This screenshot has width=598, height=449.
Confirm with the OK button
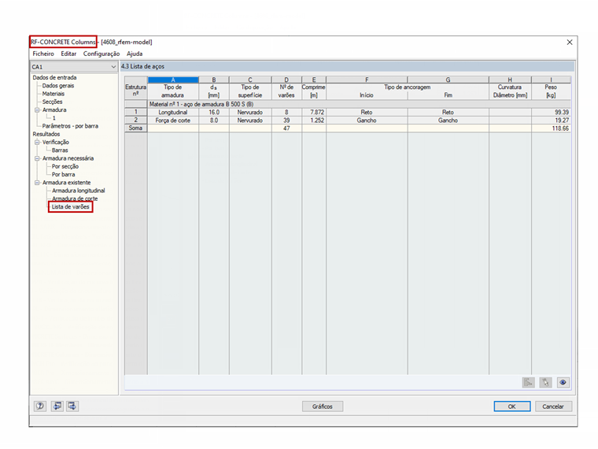point(511,406)
